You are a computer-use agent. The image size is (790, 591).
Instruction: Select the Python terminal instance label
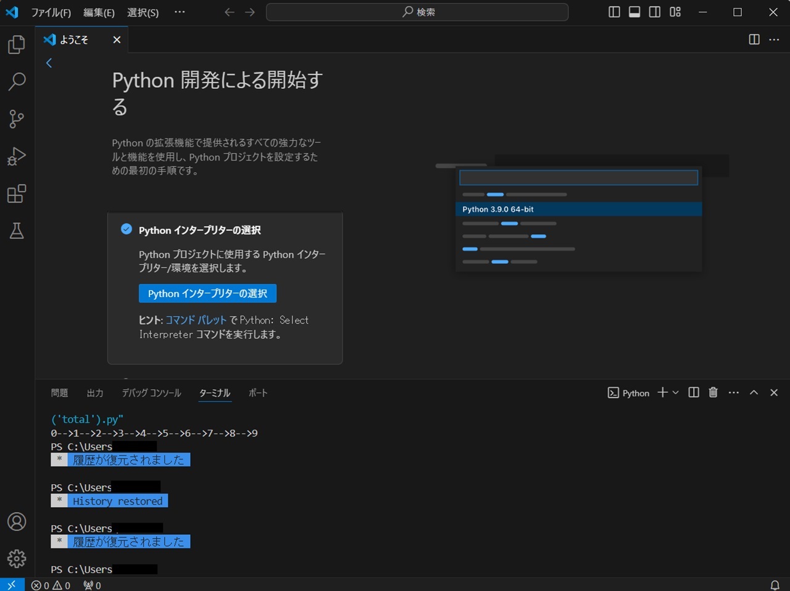[x=628, y=393]
